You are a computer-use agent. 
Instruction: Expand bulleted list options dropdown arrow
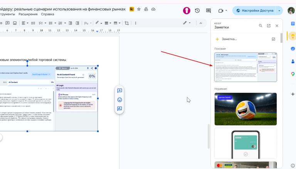pos(55,23)
